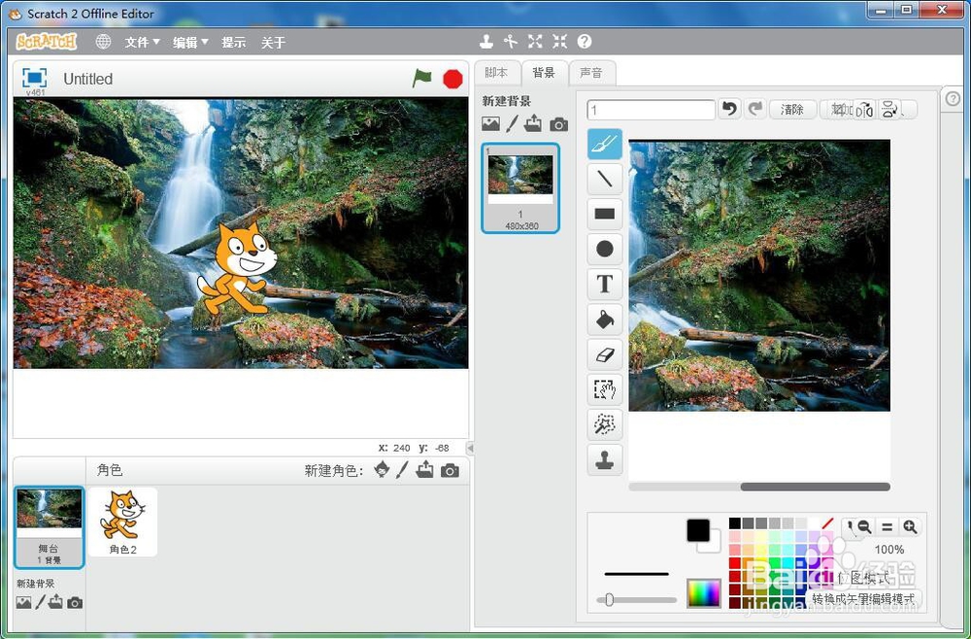Select the Ellipse tool
The width and height of the screenshot is (971, 639).
pos(604,249)
